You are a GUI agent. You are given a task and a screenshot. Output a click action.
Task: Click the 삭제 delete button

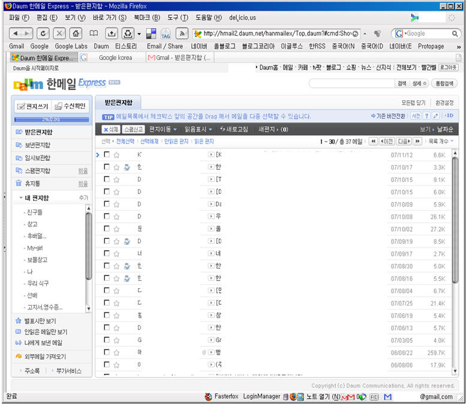(111, 130)
